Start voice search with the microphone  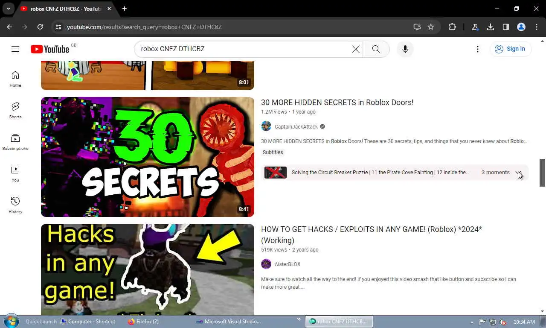click(405, 49)
